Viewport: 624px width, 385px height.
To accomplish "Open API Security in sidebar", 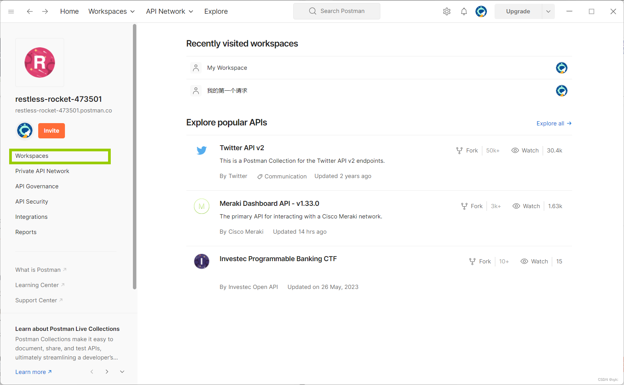I will coord(32,202).
